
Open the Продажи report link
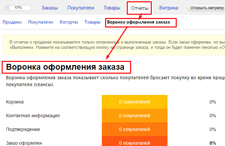click(12, 22)
